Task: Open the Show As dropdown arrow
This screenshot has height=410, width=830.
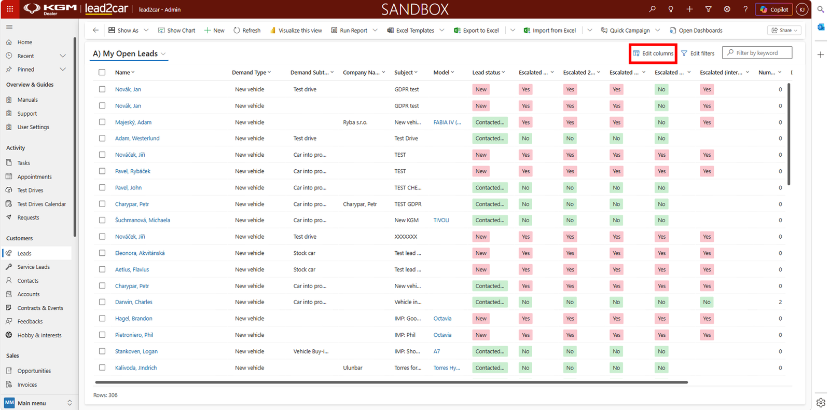Action: (x=146, y=30)
